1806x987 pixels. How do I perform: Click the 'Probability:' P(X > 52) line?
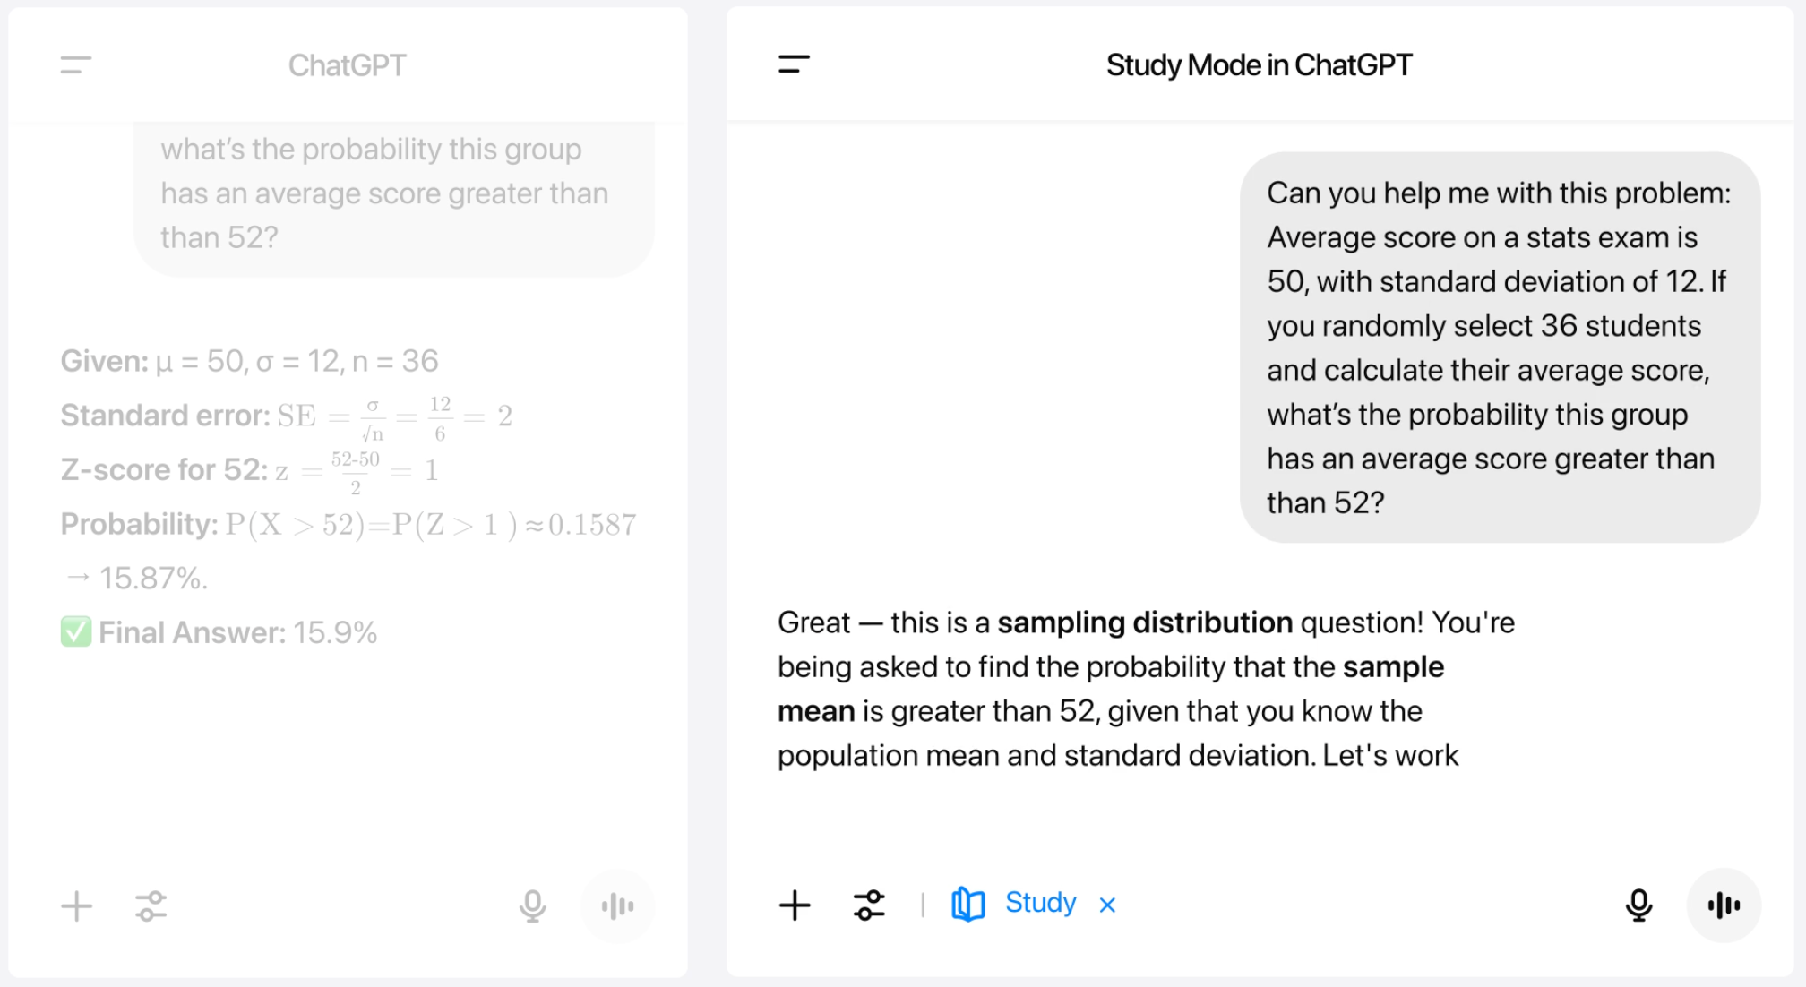[348, 525]
